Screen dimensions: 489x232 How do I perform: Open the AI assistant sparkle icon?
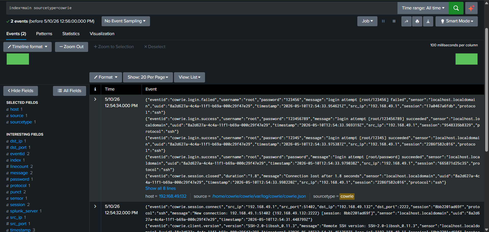[x=471, y=8]
